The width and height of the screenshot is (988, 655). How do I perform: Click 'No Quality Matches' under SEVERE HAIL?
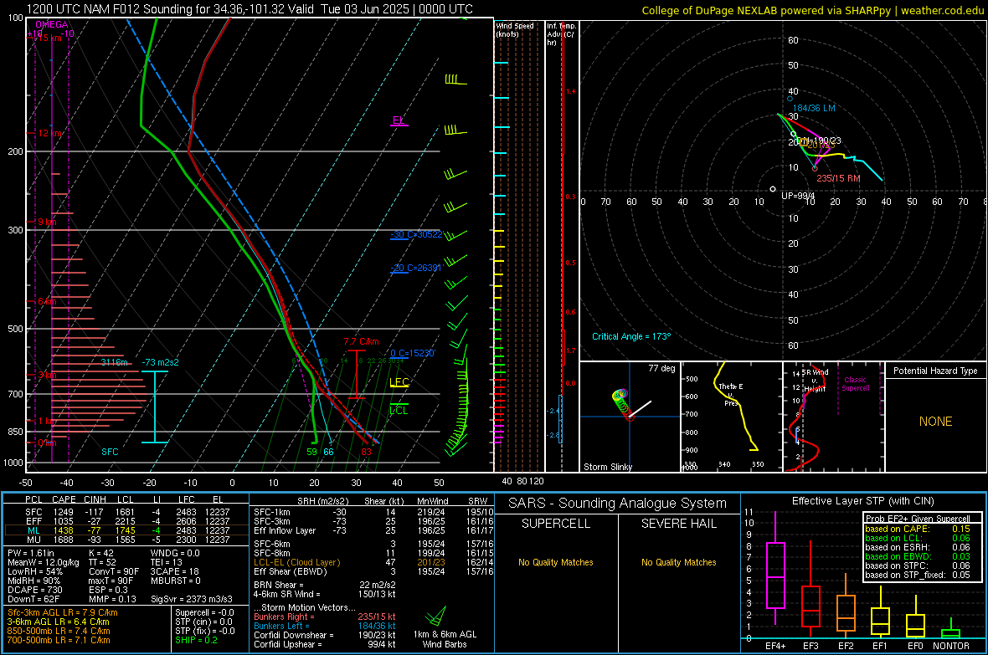tap(678, 562)
